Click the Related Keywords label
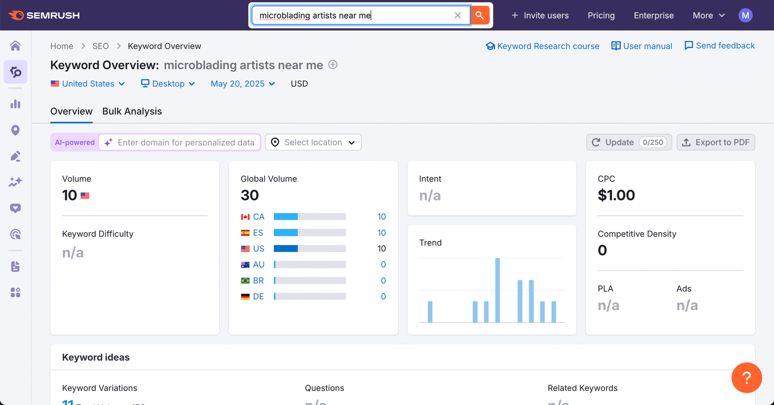Viewport: 774px width, 405px height. coord(582,388)
